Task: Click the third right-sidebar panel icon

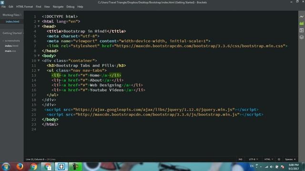Action: point(302,30)
